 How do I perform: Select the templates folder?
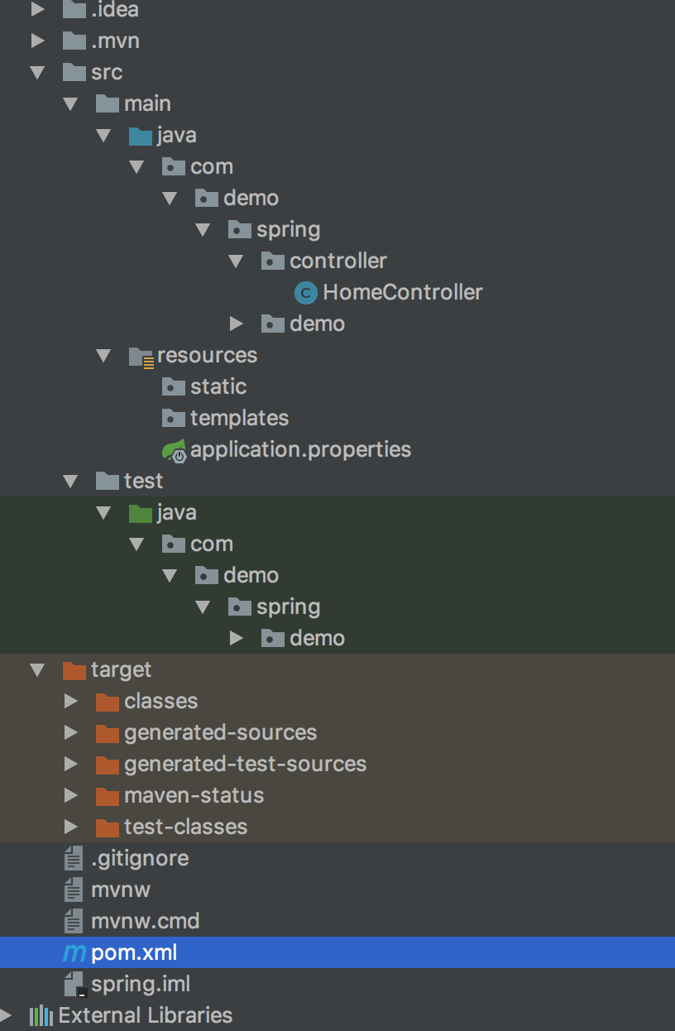point(239,418)
